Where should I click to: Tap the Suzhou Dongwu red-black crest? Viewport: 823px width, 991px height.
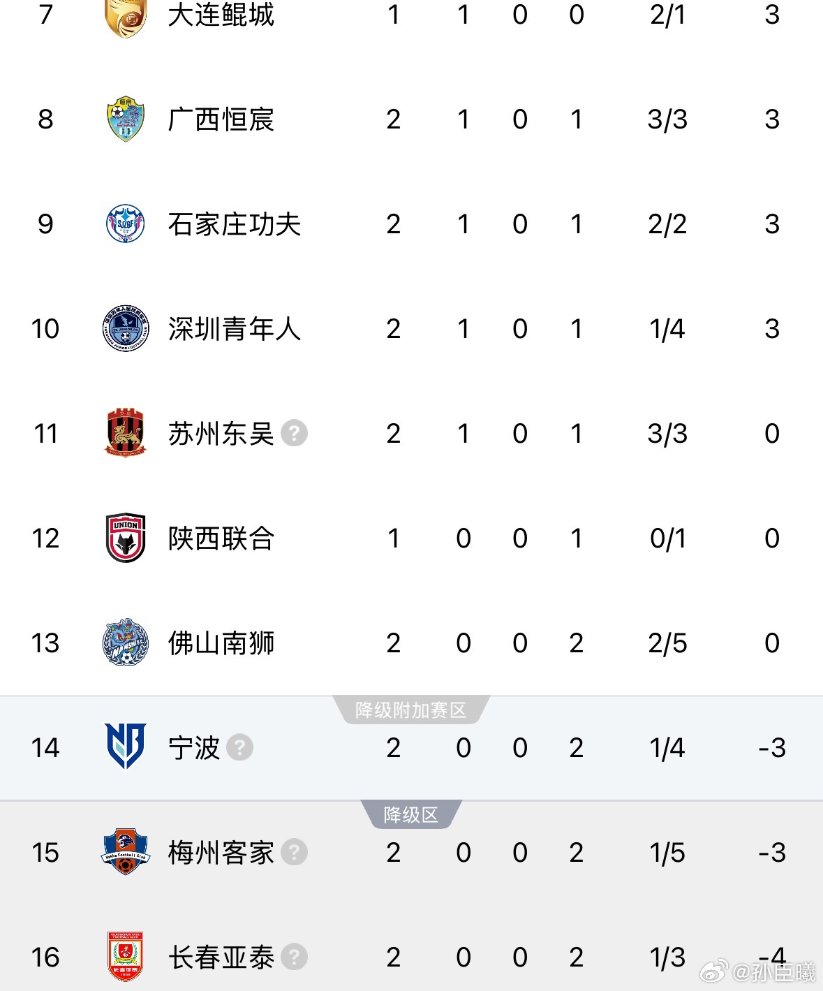coord(126,434)
